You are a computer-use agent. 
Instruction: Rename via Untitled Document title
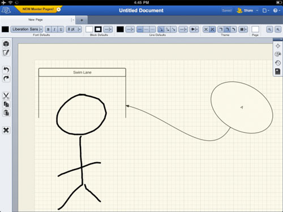coord(141,11)
